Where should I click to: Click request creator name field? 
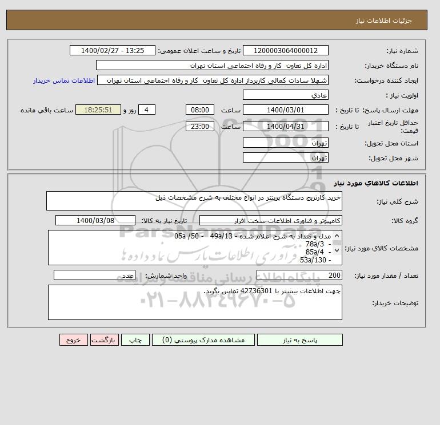pyautogui.click(x=213, y=80)
